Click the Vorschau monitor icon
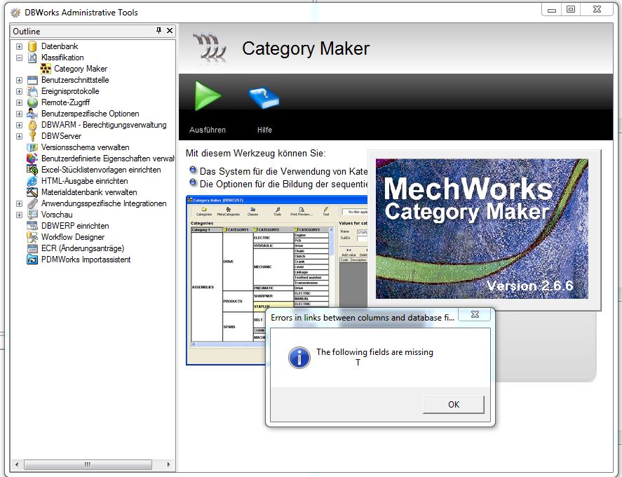Screen dimensions: 622x477 click(32, 215)
